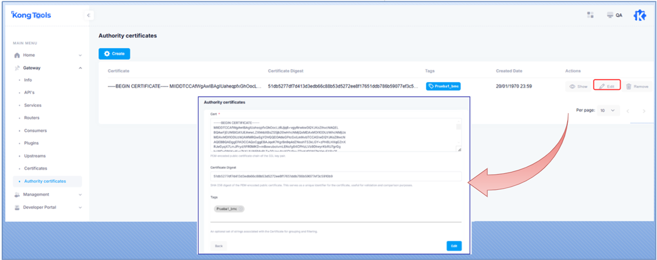Click the QA environment monitor icon

(609, 15)
